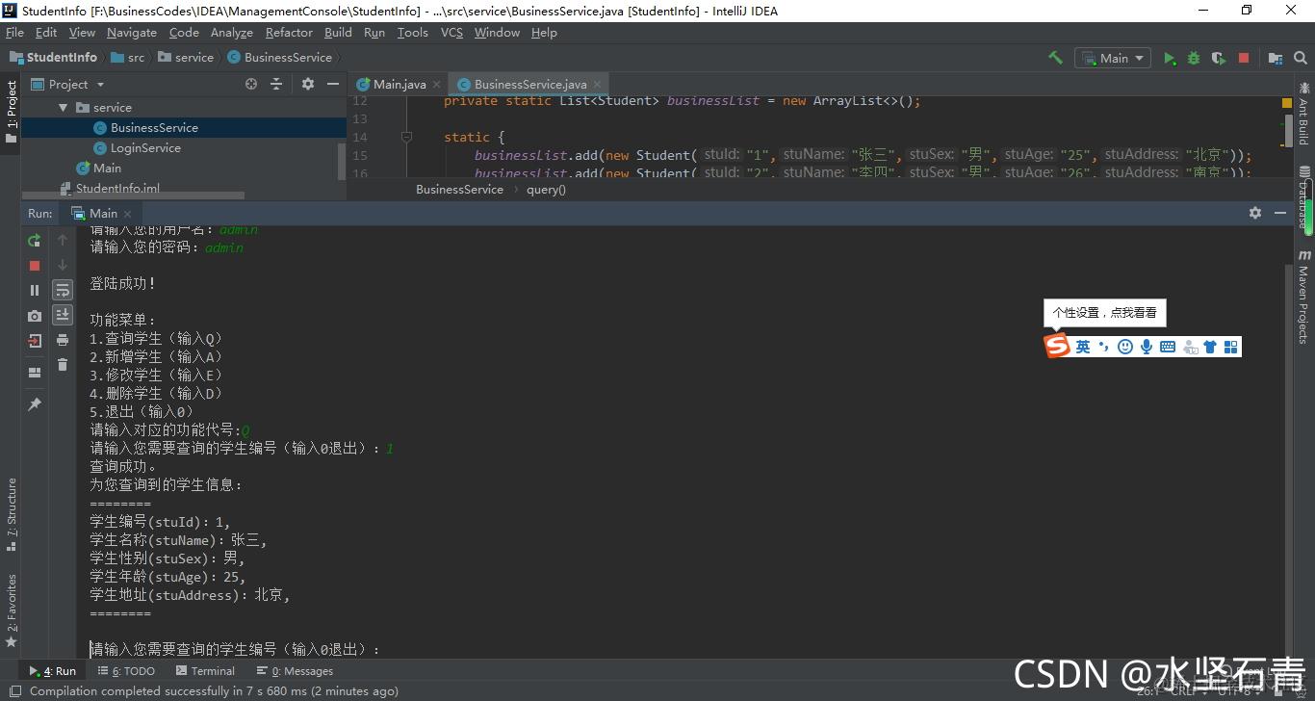The image size is (1315, 701).
Task: Fold the static block at line 14
Action: (406, 137)
